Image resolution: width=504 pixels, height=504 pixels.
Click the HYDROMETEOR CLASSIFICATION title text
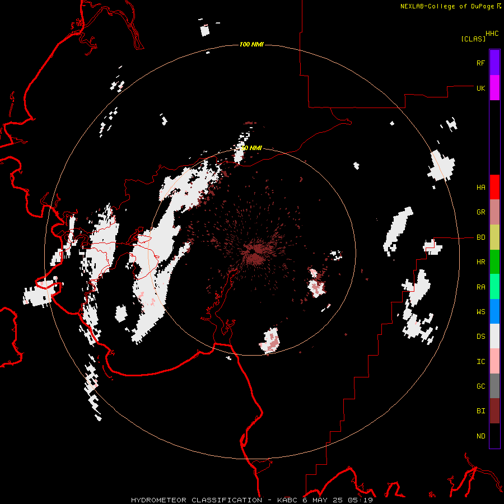pos(197,500)
